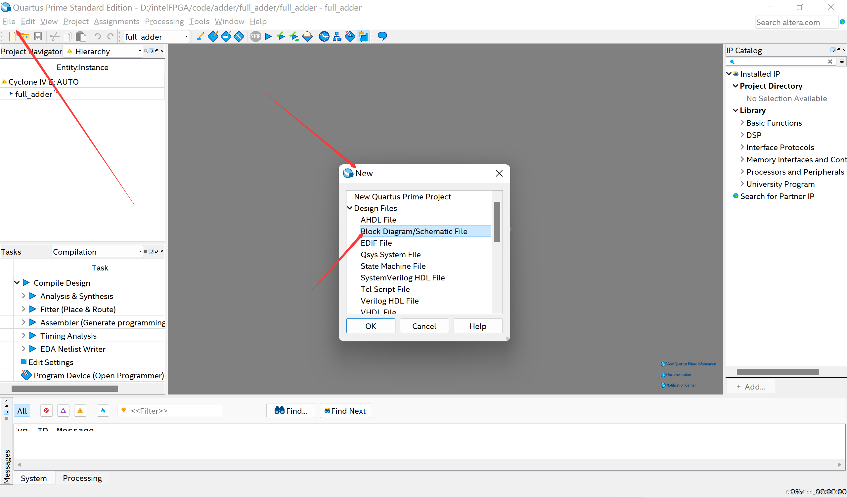Show only error messages filter

click(x=46, y=410)
